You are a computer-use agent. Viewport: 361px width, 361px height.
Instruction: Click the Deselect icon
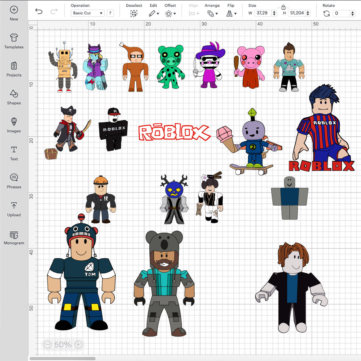coord(134,14)
